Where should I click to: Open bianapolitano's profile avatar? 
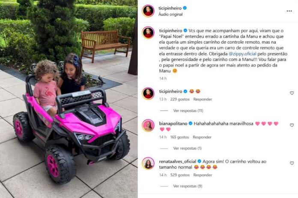pos(148,125)
